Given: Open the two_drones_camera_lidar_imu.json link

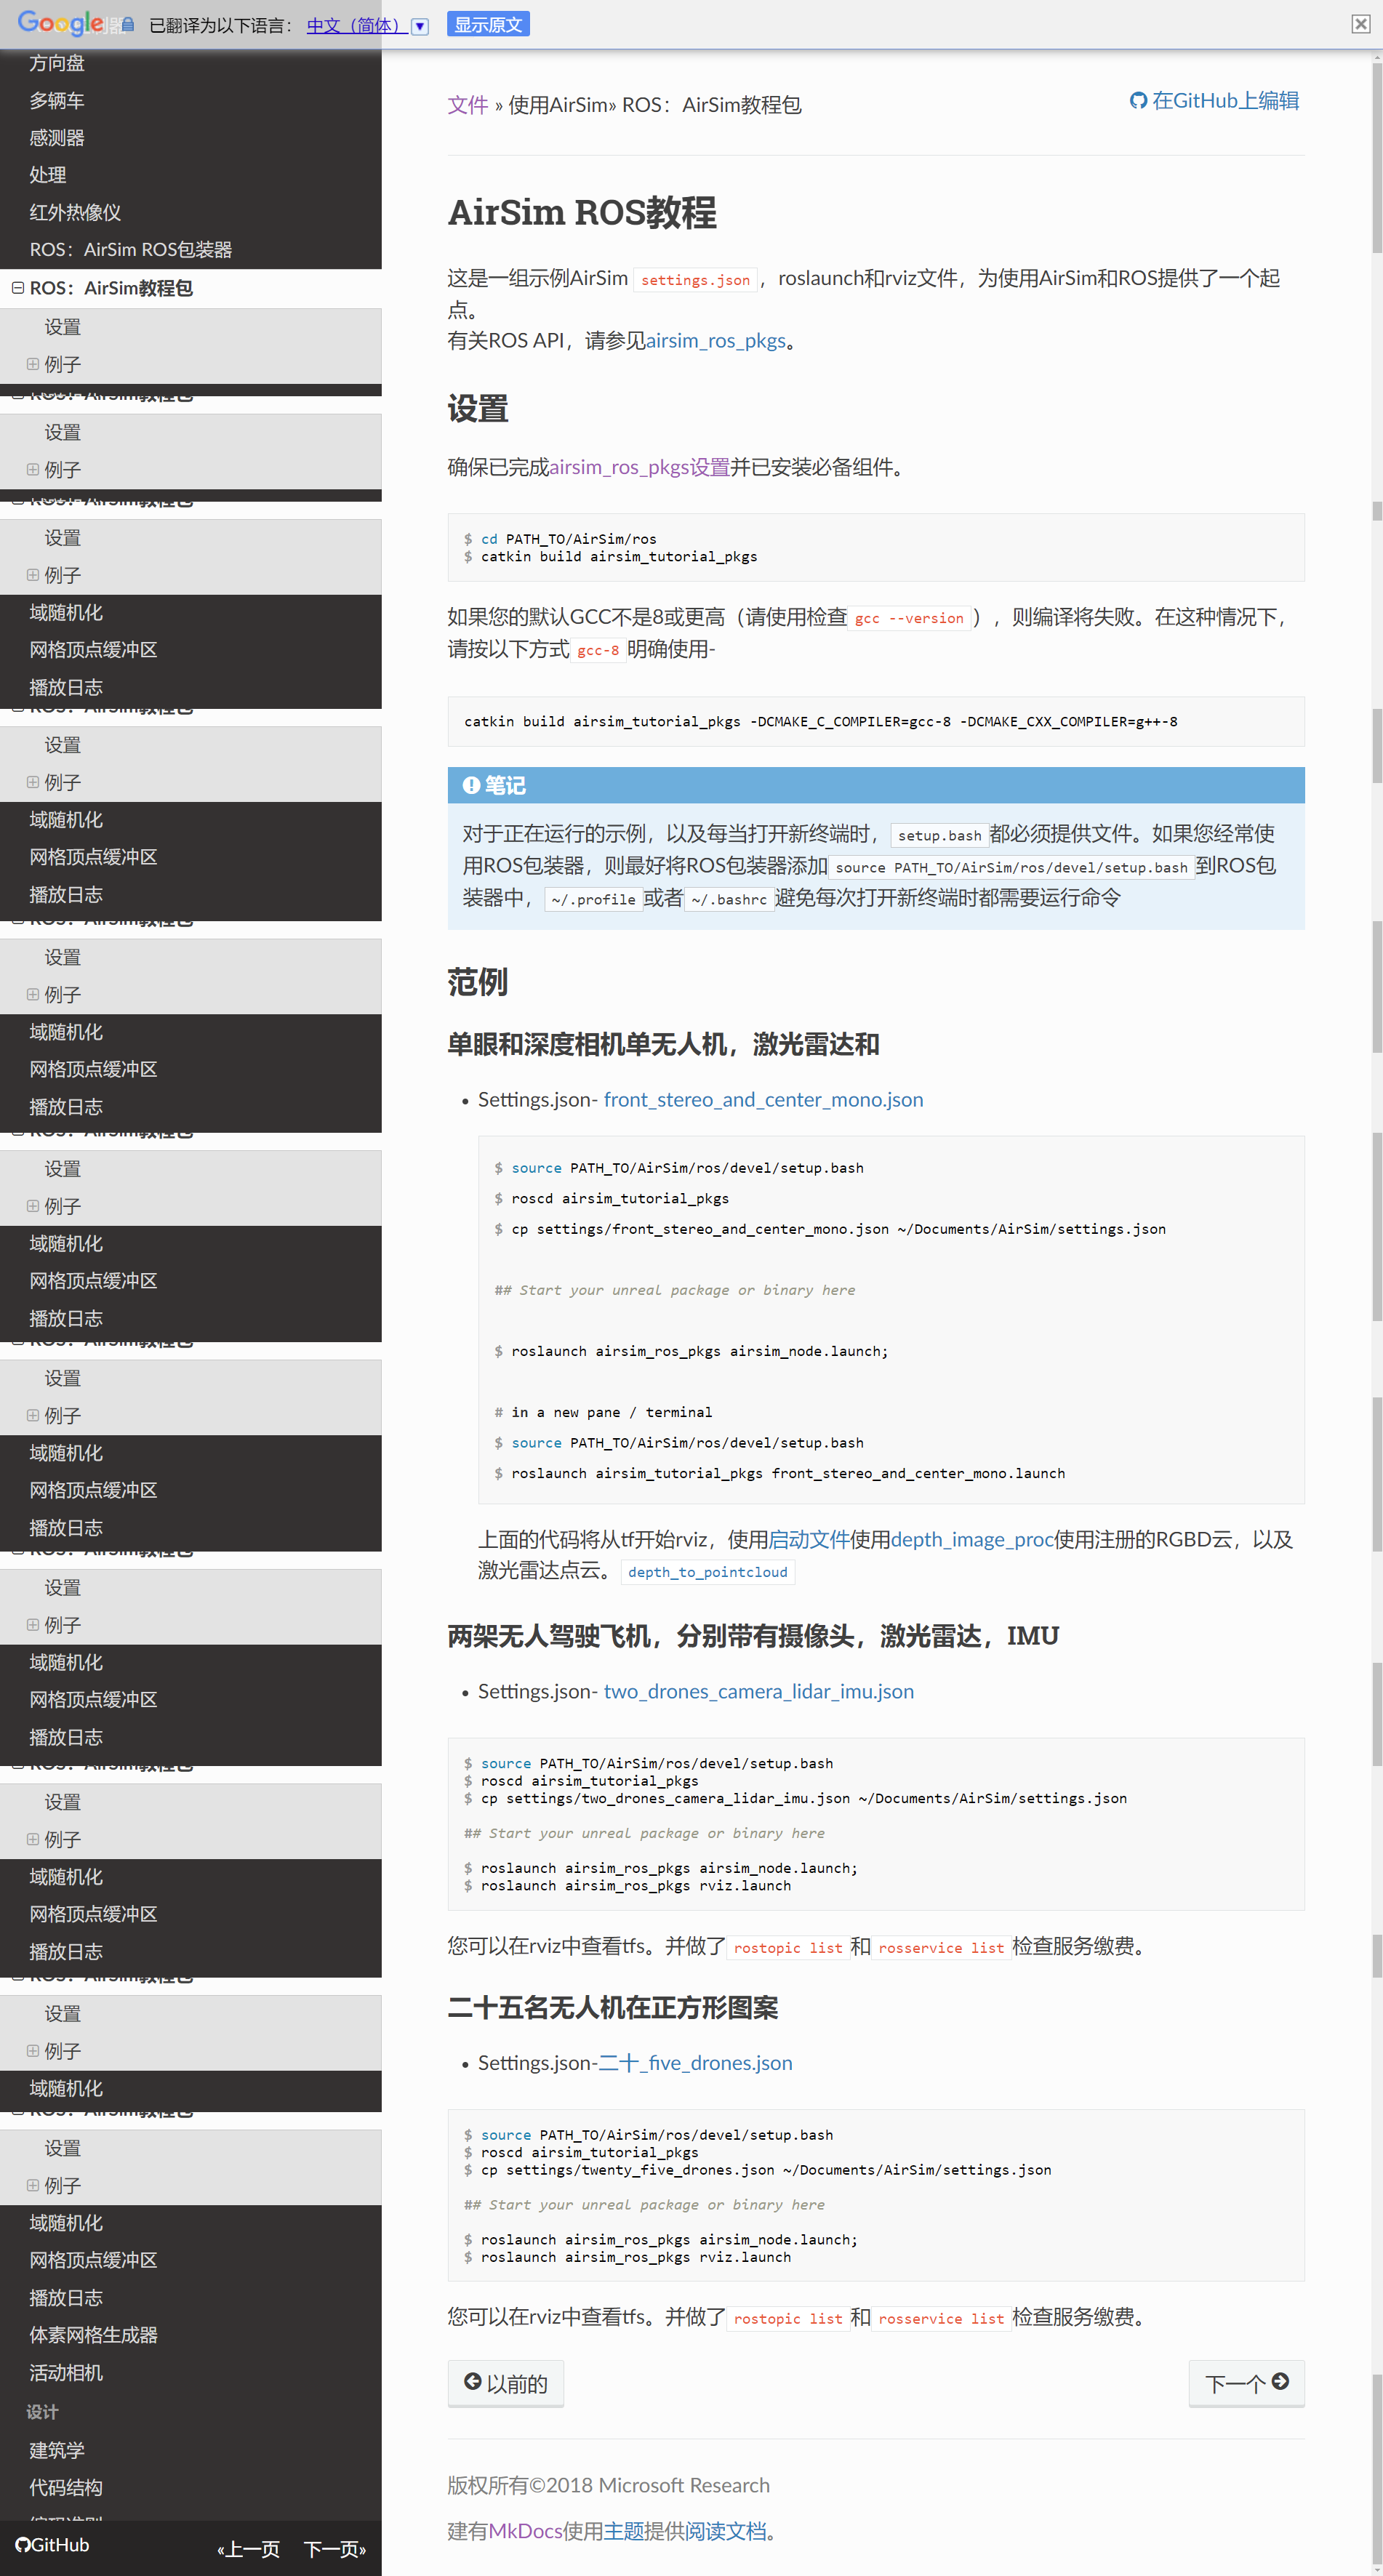Looking at the screenshot, I should (x=758, y=1692).
